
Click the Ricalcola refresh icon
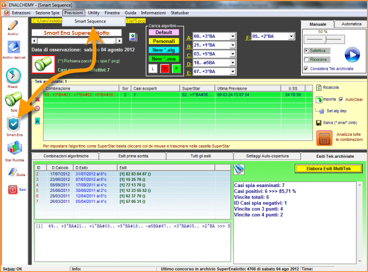(319, 88)
